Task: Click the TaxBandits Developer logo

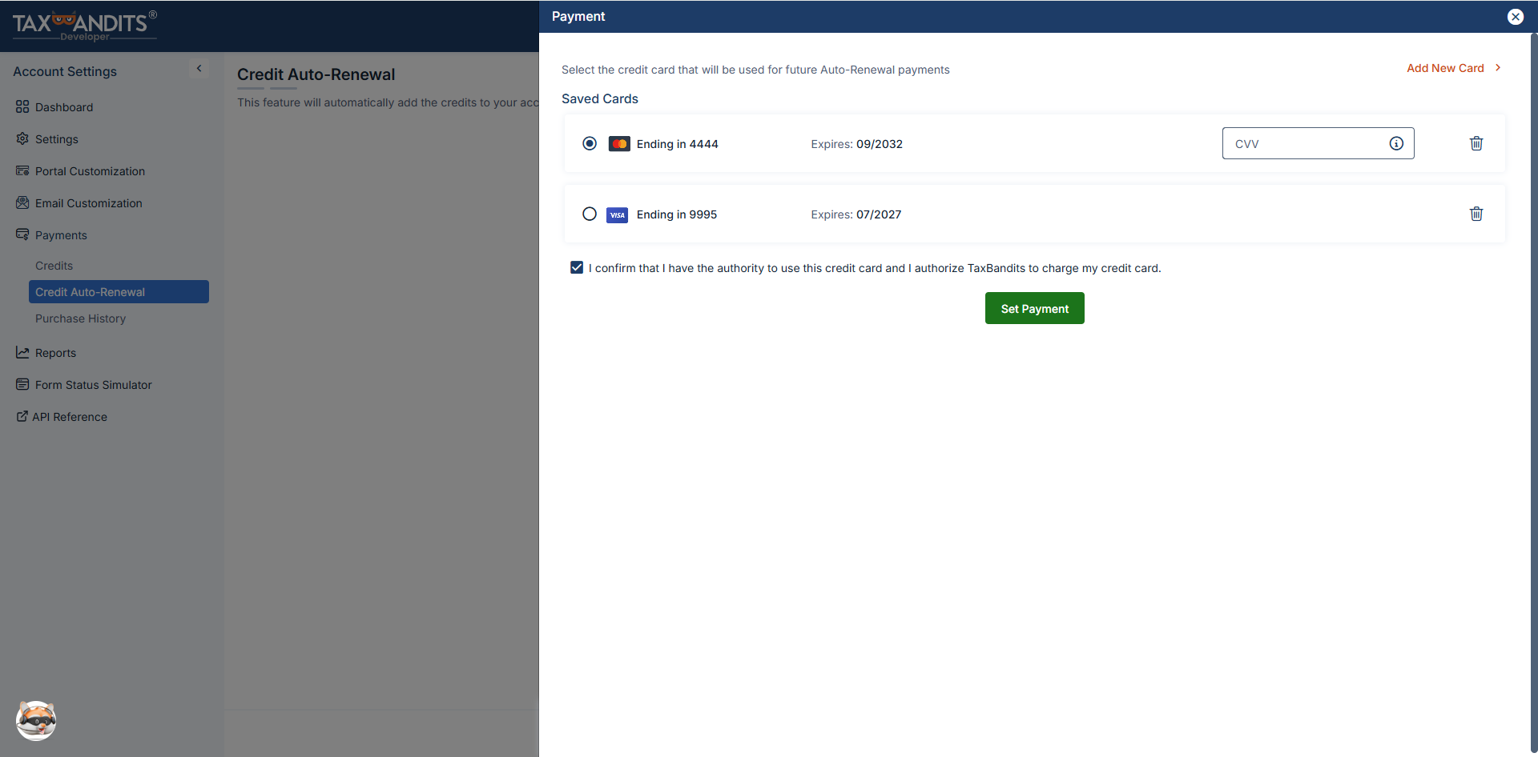Action: 84,26
